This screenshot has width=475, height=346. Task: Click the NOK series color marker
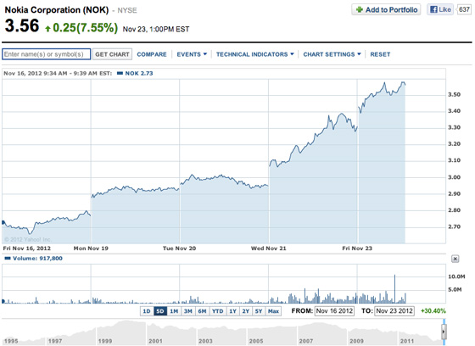click(120, 73)
